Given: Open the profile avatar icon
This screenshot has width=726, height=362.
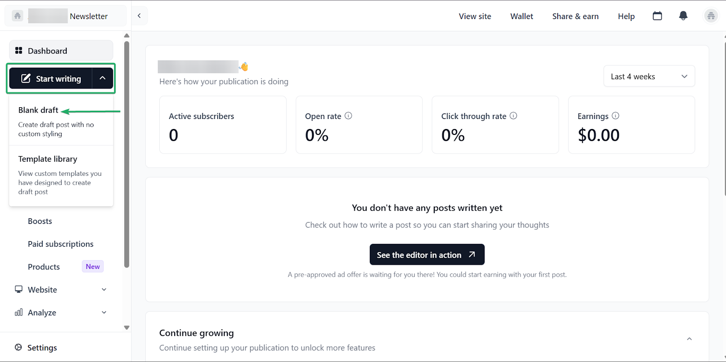Looking at the screenshot, I should (x=711, y=15).
